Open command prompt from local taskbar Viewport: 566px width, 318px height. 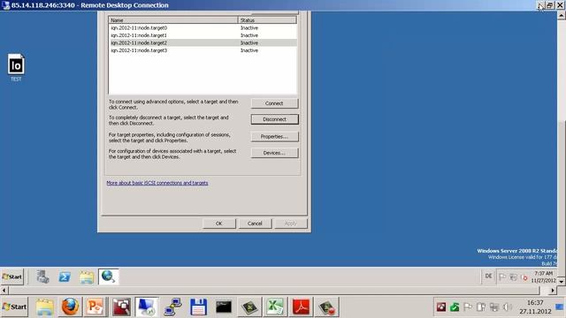pyautogui.click(x=224, y=307)
